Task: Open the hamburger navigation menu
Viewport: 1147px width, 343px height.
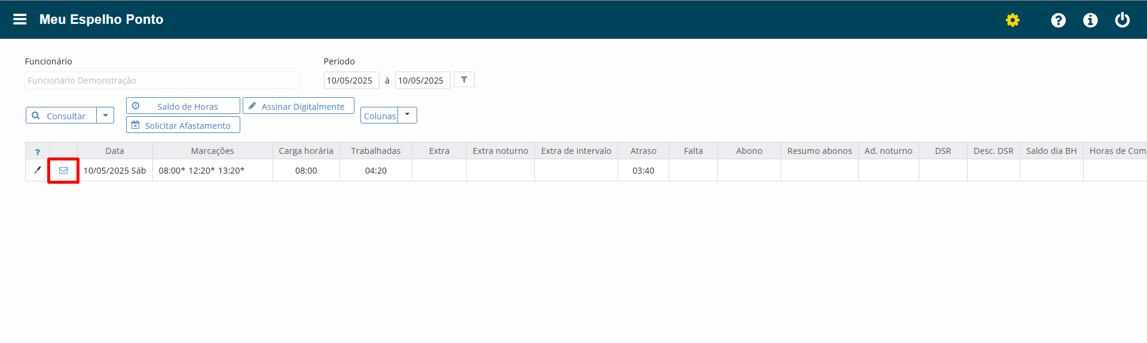Action: tap(20, 20)
